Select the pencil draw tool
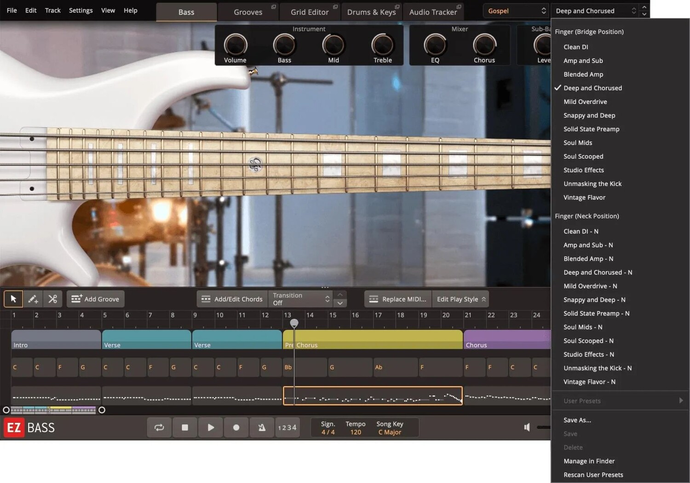 pos(33,299)
